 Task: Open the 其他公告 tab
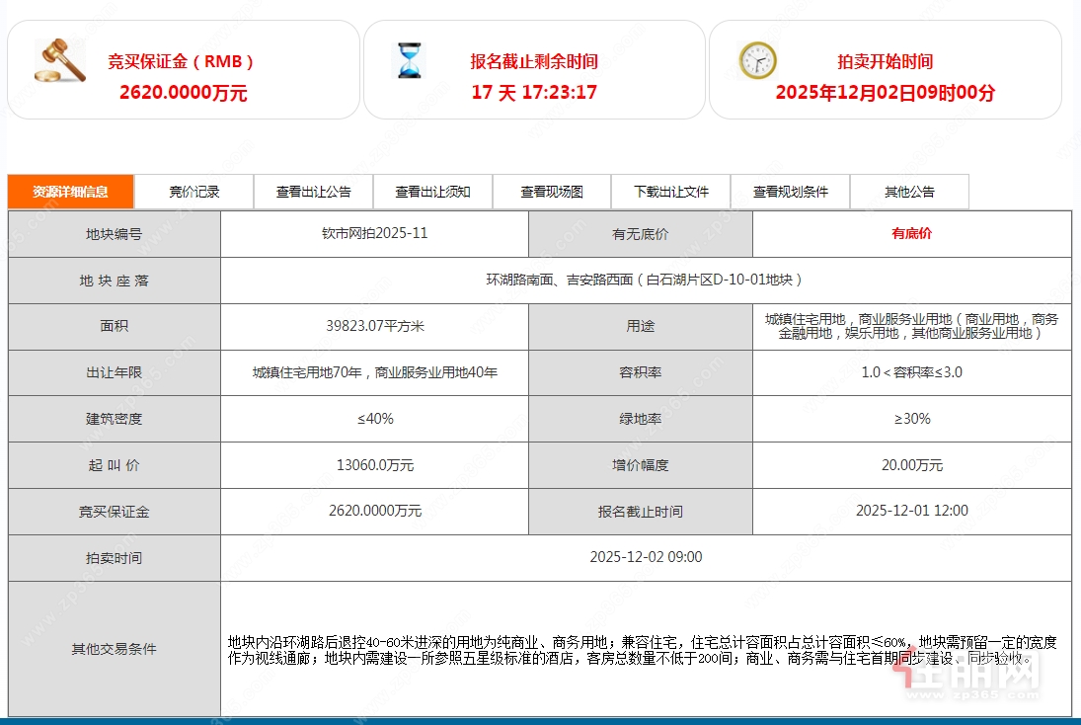click(909, 192)
